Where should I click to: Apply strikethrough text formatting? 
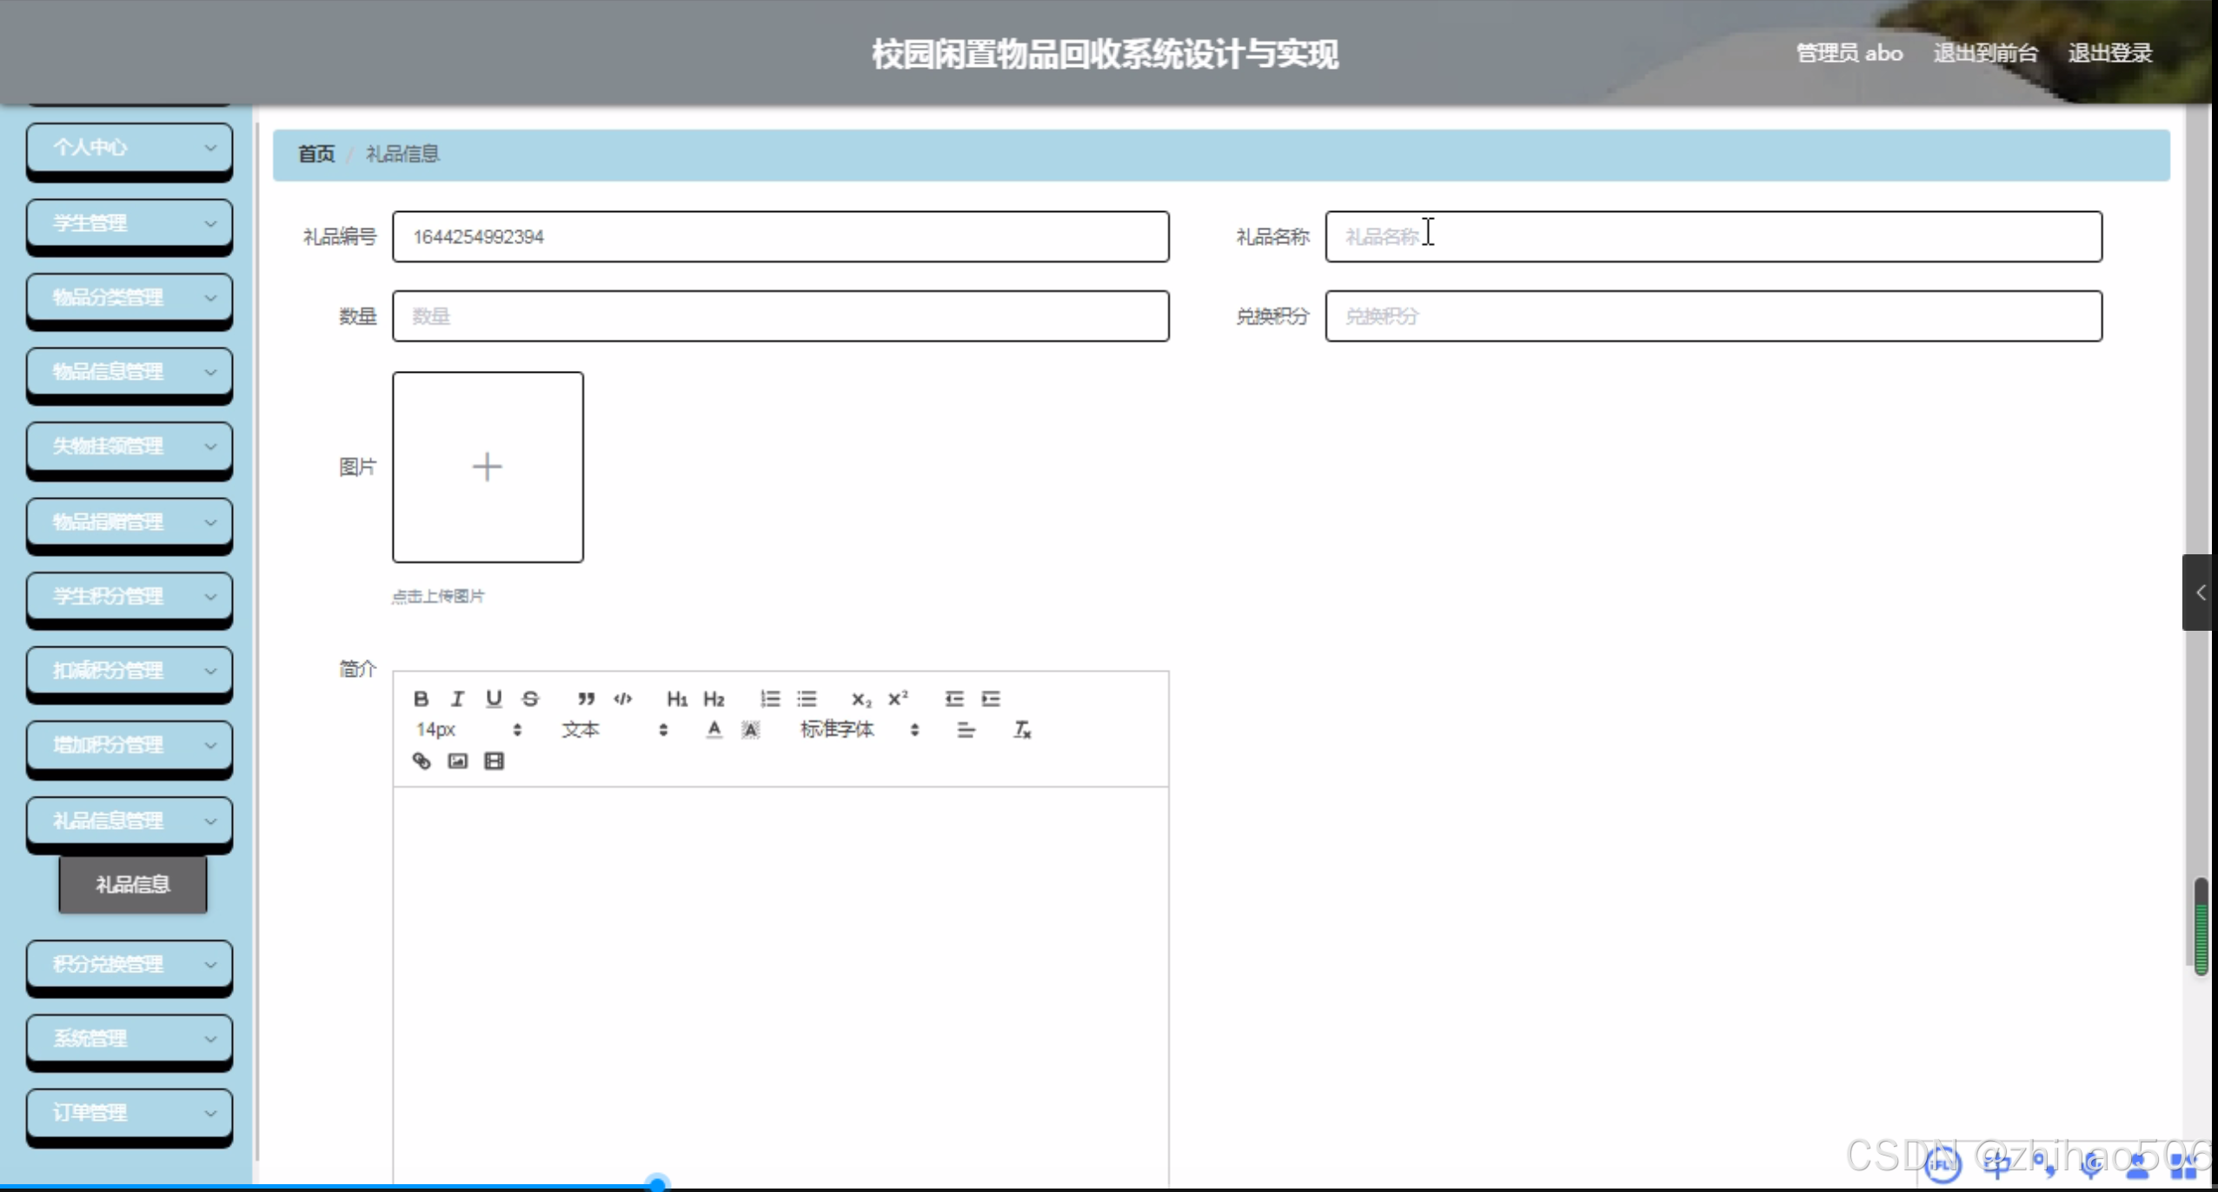click(530, 699)
